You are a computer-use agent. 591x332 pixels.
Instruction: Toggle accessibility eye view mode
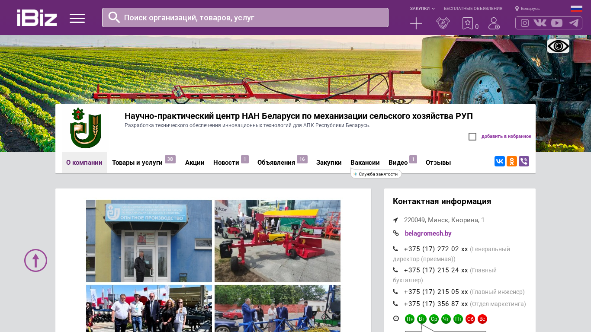[558, 46]
